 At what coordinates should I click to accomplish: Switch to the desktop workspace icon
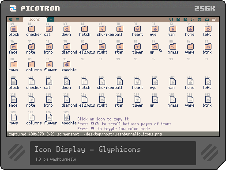(x=200, y=19)
